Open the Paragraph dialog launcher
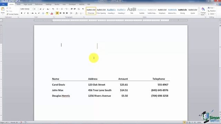The width and height of the screenshot is (221, 124). click(84, 17)
